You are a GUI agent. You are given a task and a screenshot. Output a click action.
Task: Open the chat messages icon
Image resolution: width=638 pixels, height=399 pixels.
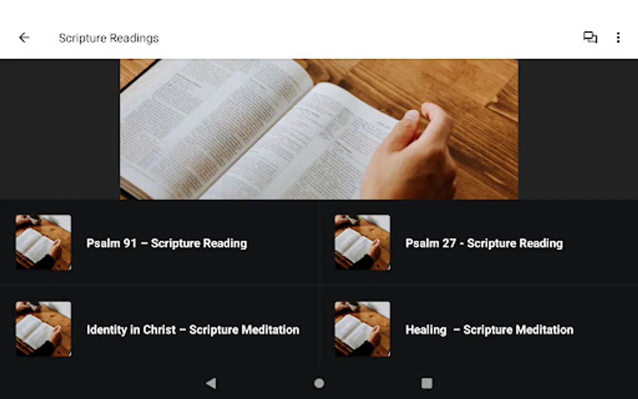pos(590,38)
